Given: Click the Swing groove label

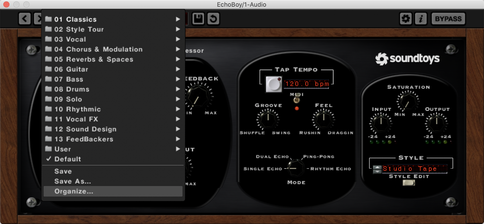Looking at the screenshot, I should 281,133.
